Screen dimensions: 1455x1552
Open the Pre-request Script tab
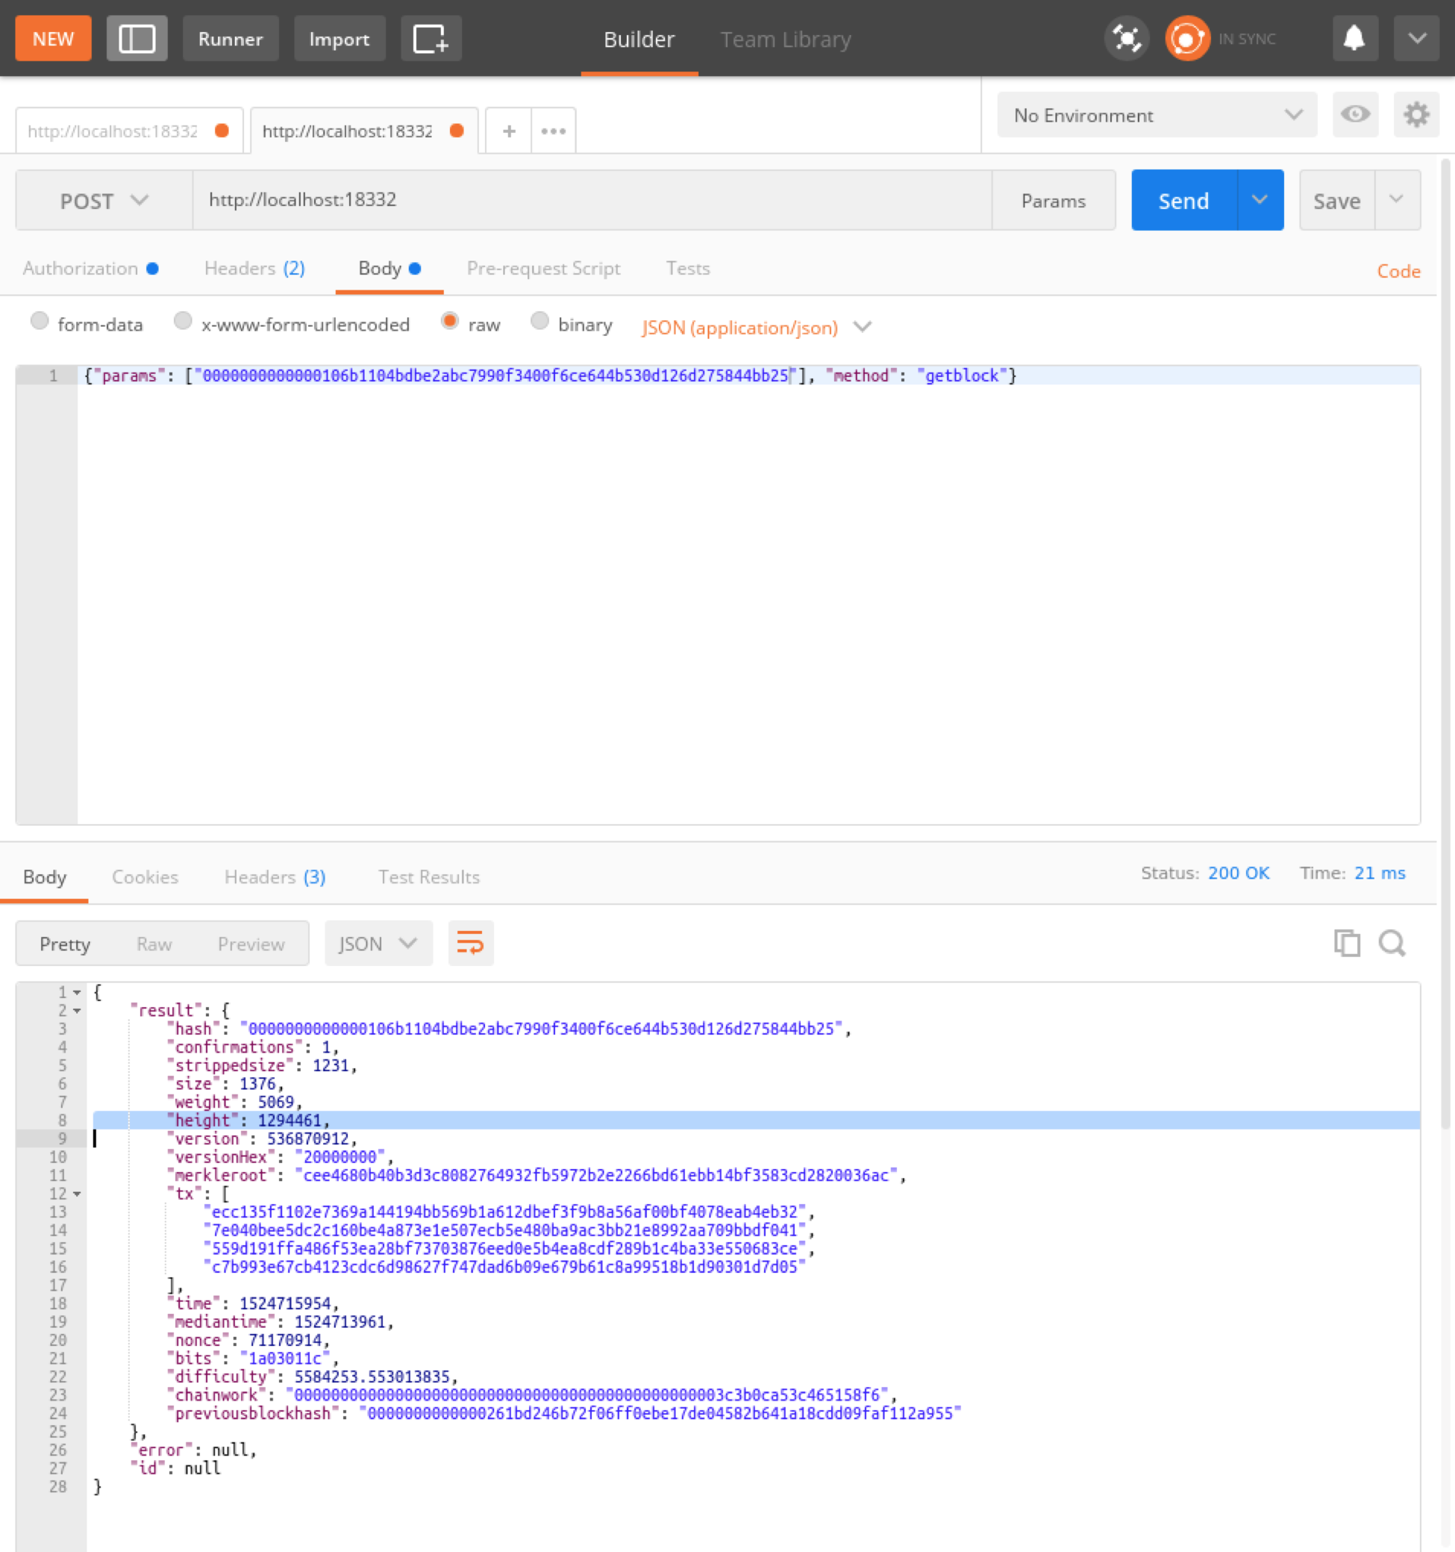pyautogui.click(x=543, y=268)
